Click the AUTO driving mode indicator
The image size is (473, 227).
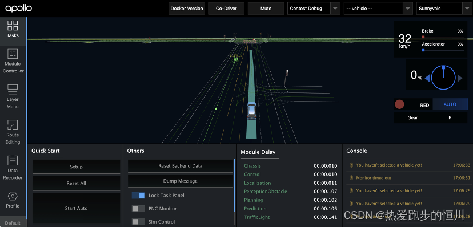coord(450,104)
